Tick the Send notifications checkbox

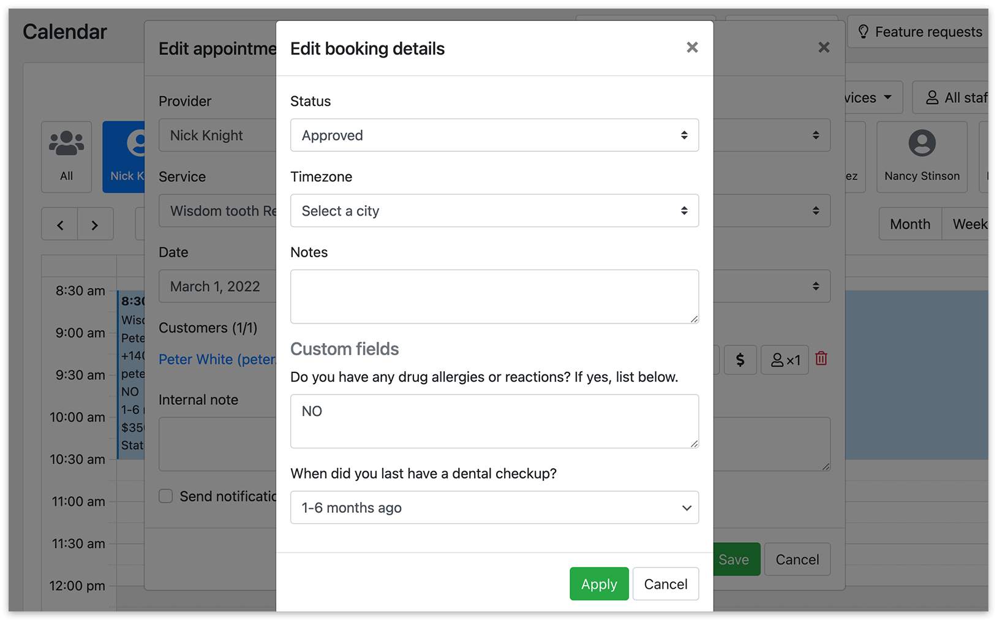[165, 496]
